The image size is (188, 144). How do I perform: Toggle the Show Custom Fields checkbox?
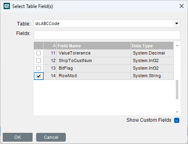pyautogui.click(x=176, y=120)
